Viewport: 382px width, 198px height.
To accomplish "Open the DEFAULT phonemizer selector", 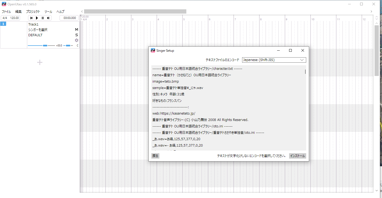I will (35, 35).
